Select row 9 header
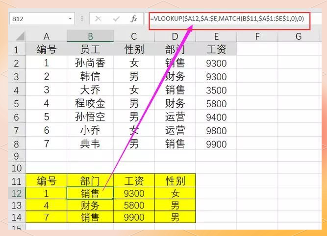This screenshot has height=236, width=327. (17, 156)
